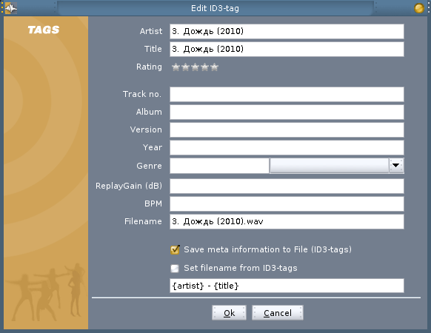Click into the Track no. field

coord(287,94)
